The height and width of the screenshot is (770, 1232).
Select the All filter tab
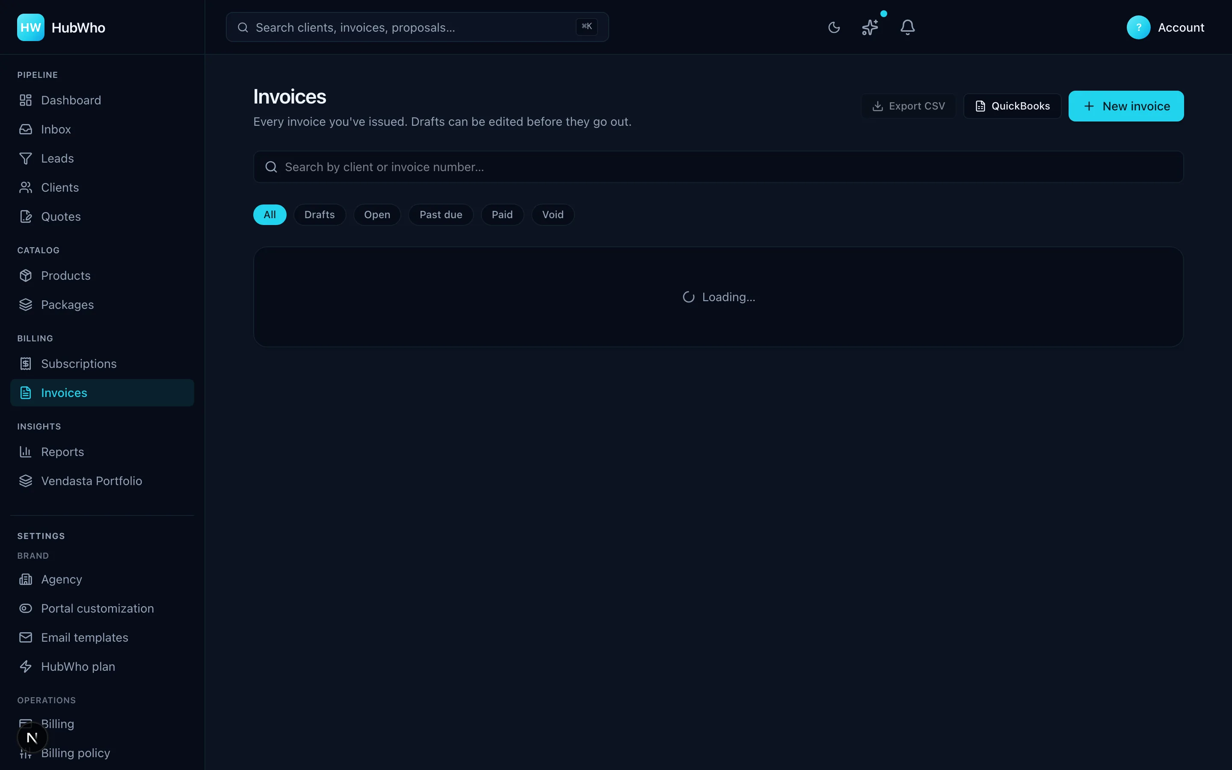tap(270, 215)
